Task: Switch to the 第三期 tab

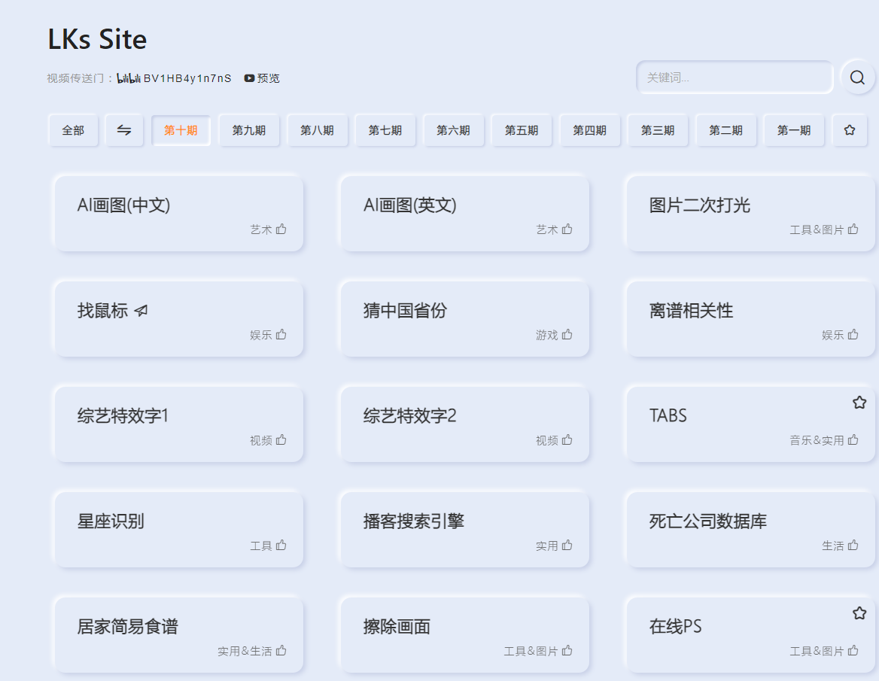Action: coord(658,130)
